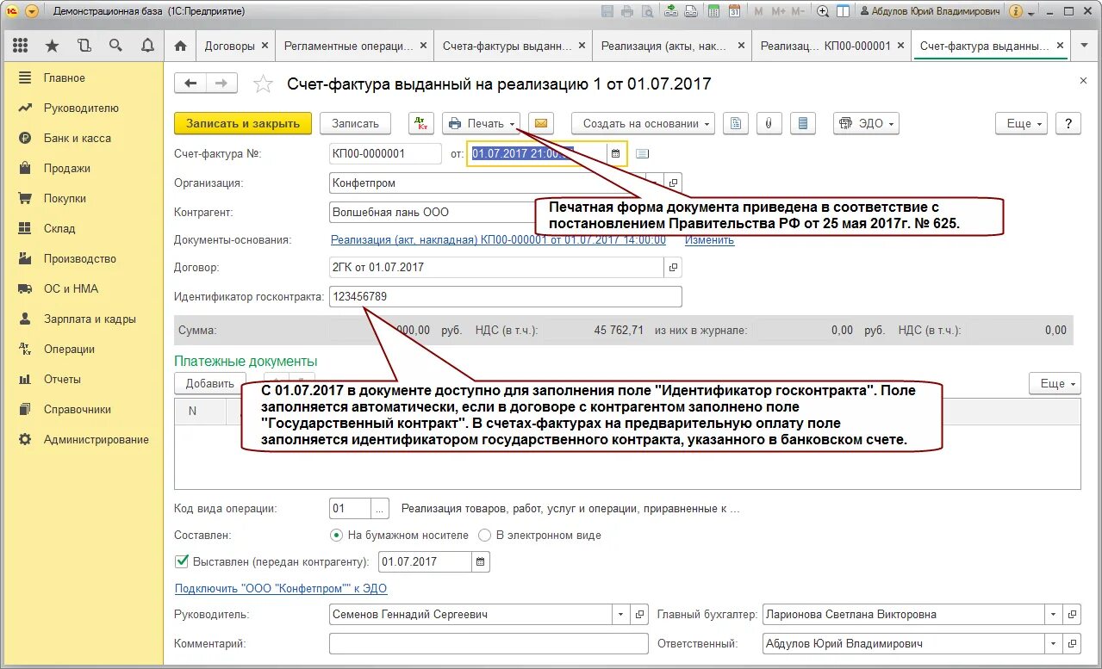
Task: Click the Изменить link
Action: pos(710,239)
